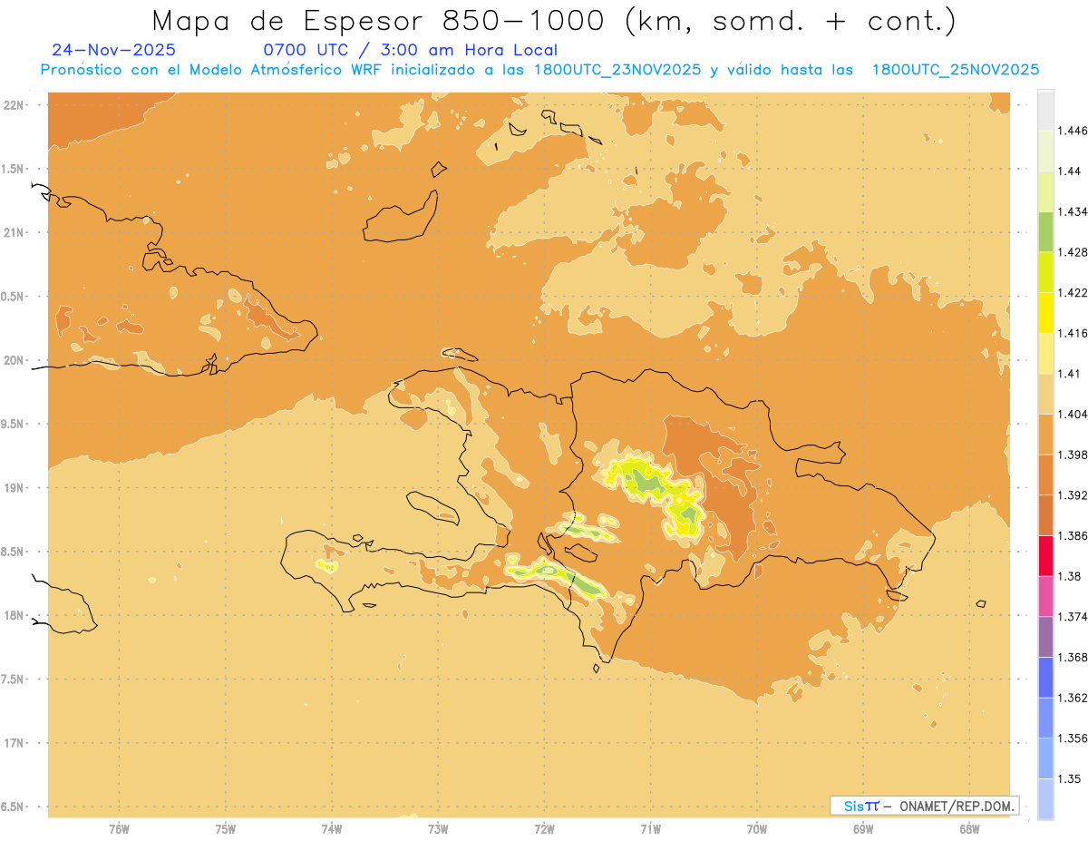Click the colorbar value '1.35'
The height and width of the screenshot is (841, 1088).
(1069, 778)
